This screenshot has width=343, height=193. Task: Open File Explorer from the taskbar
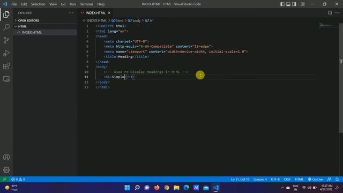pyautogui.click(x=176, y=188)
